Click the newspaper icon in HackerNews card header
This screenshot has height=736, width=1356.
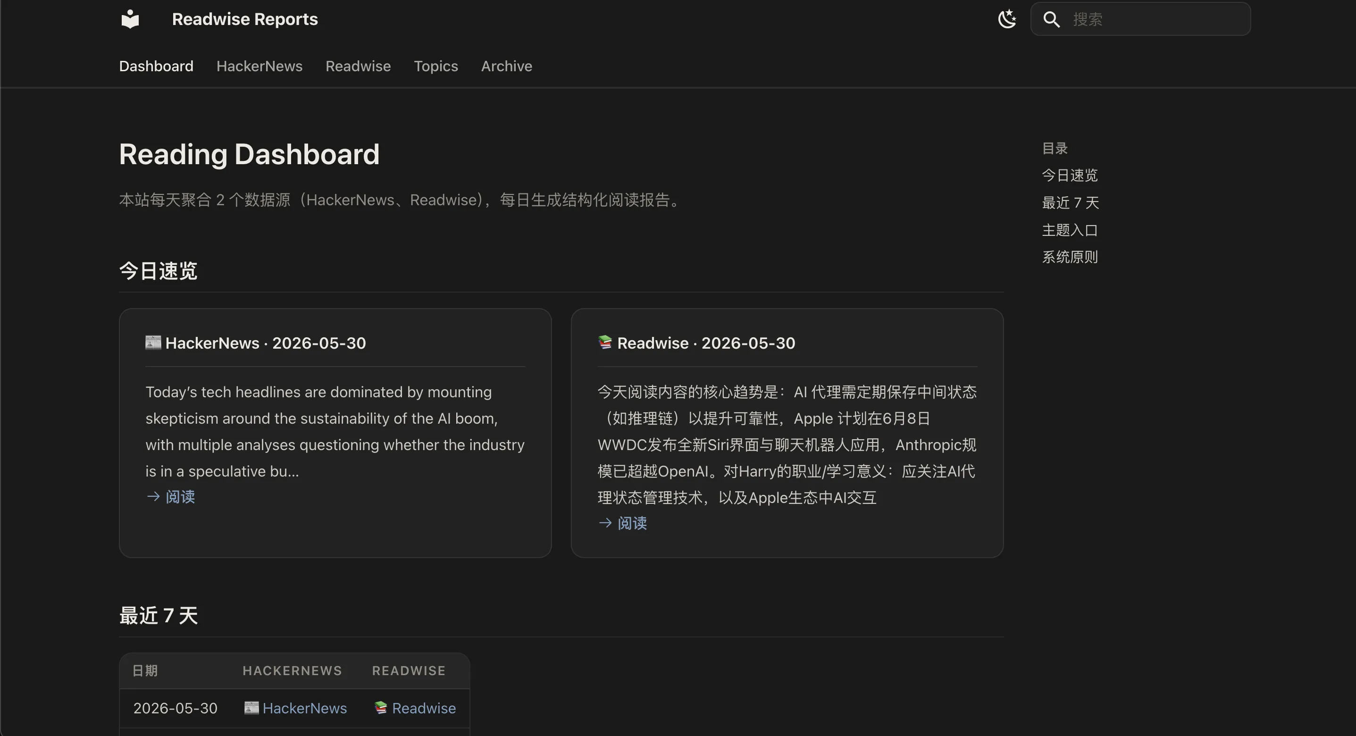tap(153, 342)
